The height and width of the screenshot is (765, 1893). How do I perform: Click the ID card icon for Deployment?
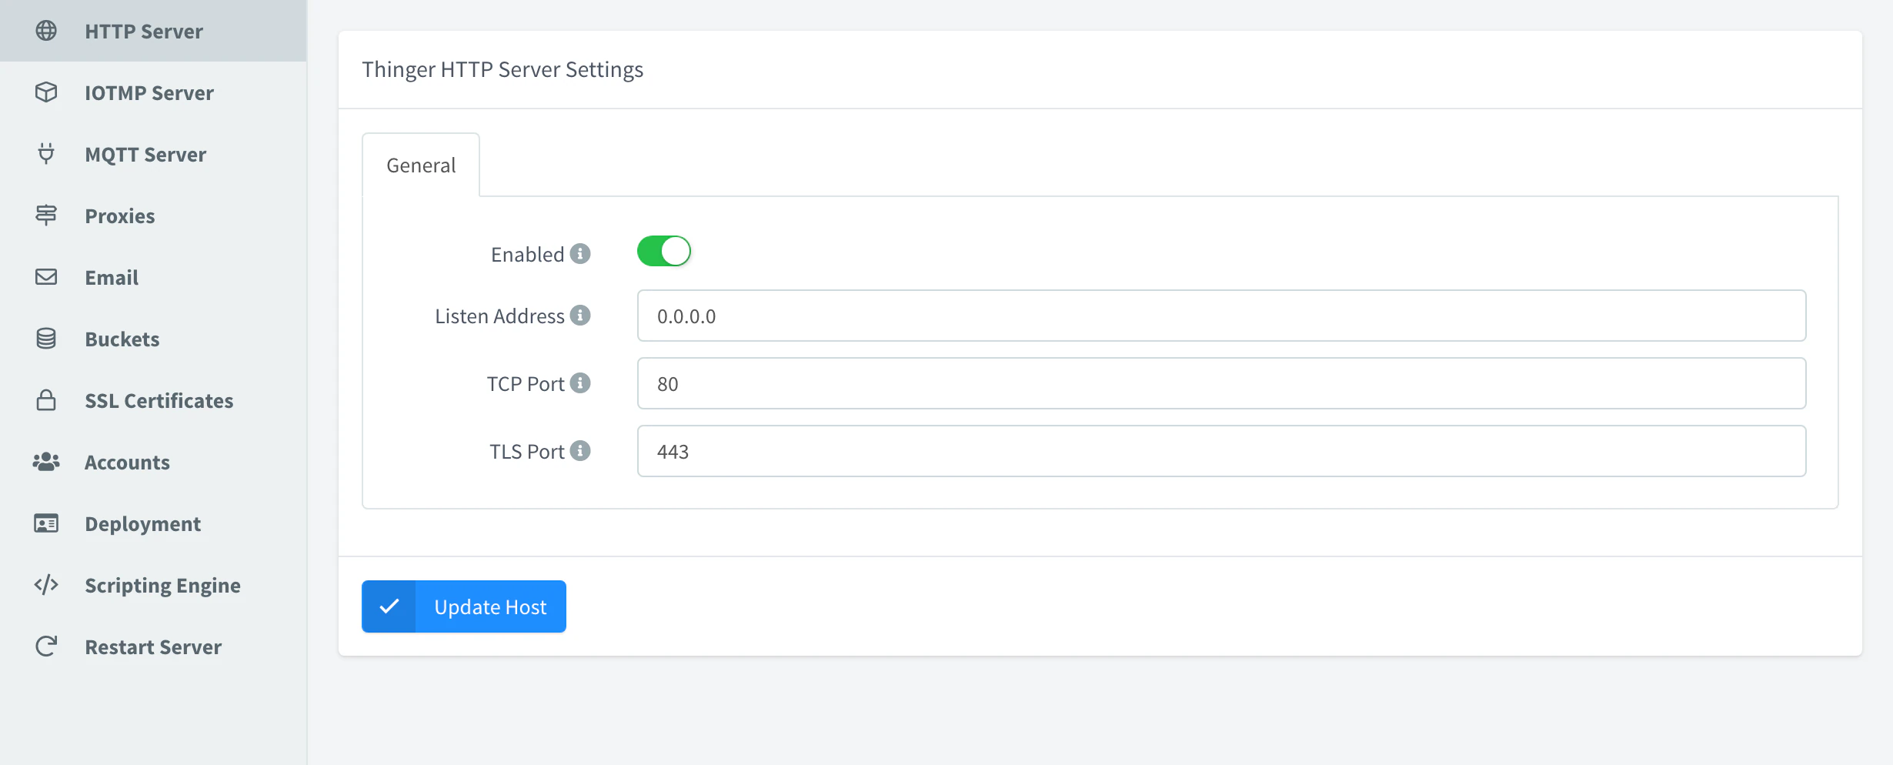[46, 523]
